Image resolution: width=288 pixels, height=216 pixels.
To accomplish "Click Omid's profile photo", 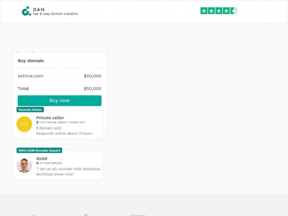I will (x=24, y=165).
